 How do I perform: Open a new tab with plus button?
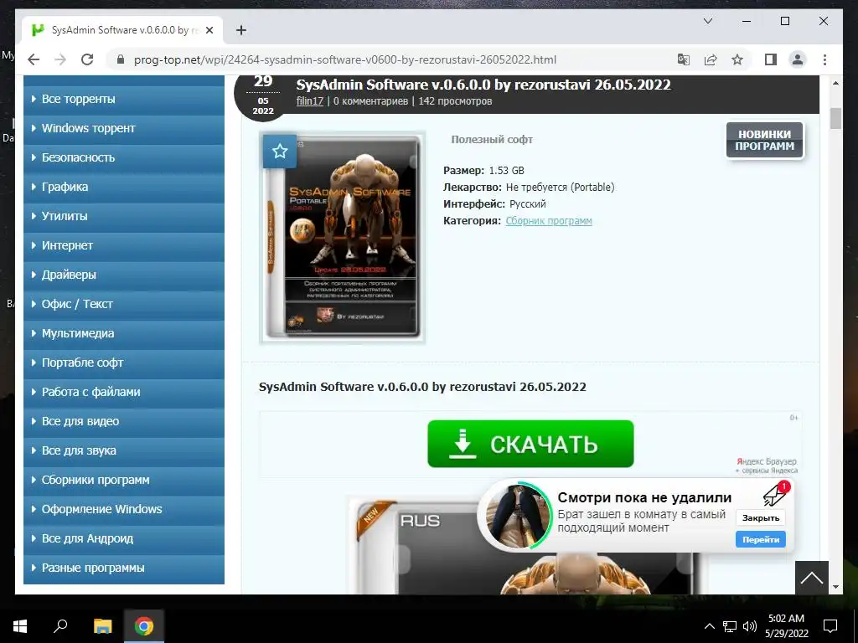[x=240, y=30]
